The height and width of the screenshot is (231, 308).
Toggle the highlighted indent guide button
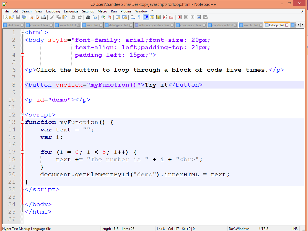pos(146,17)
